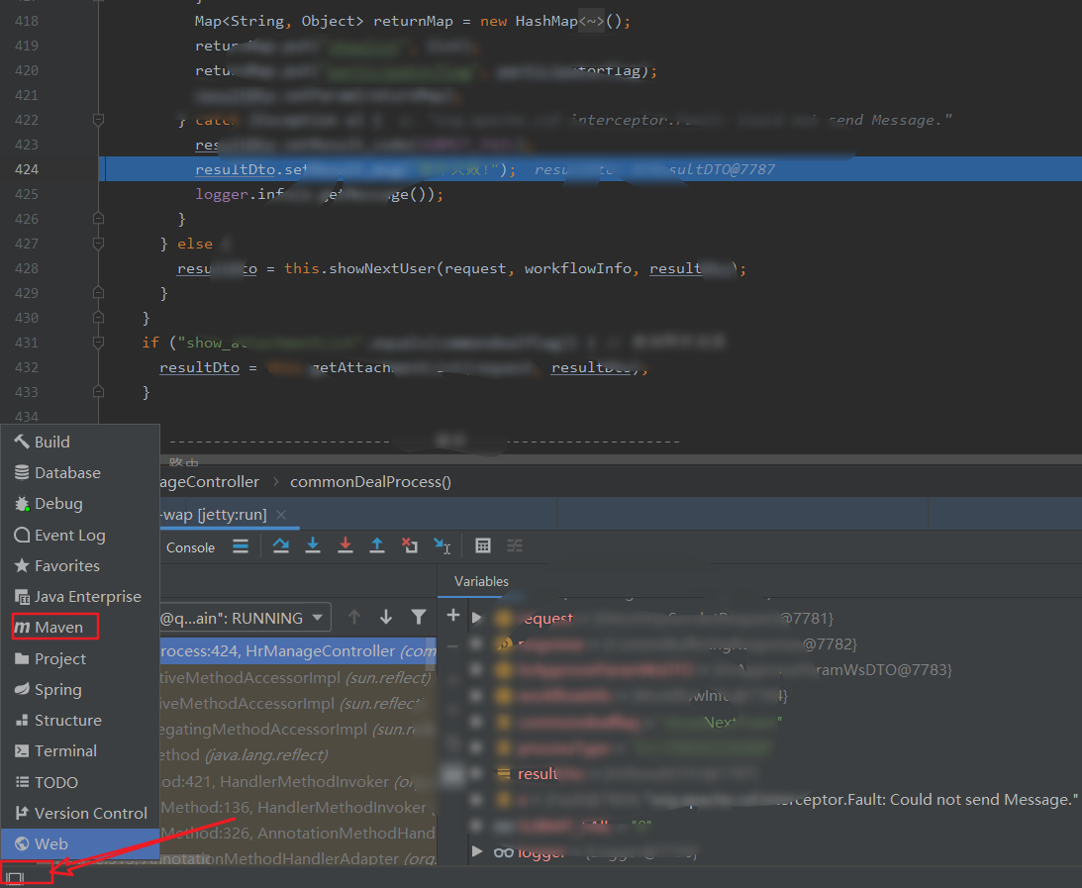Viewport: 1082px width, 888px height.
Task: Add a new watch with plus icon
Action: (452, 615)
